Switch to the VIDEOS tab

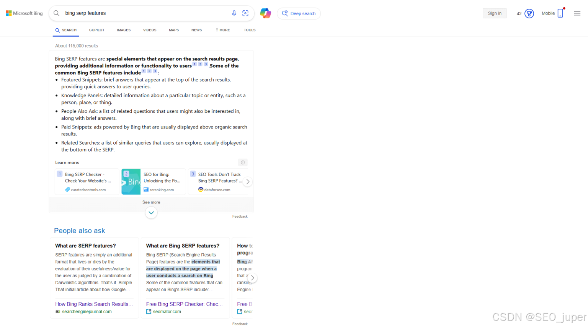tap(150, 30)
